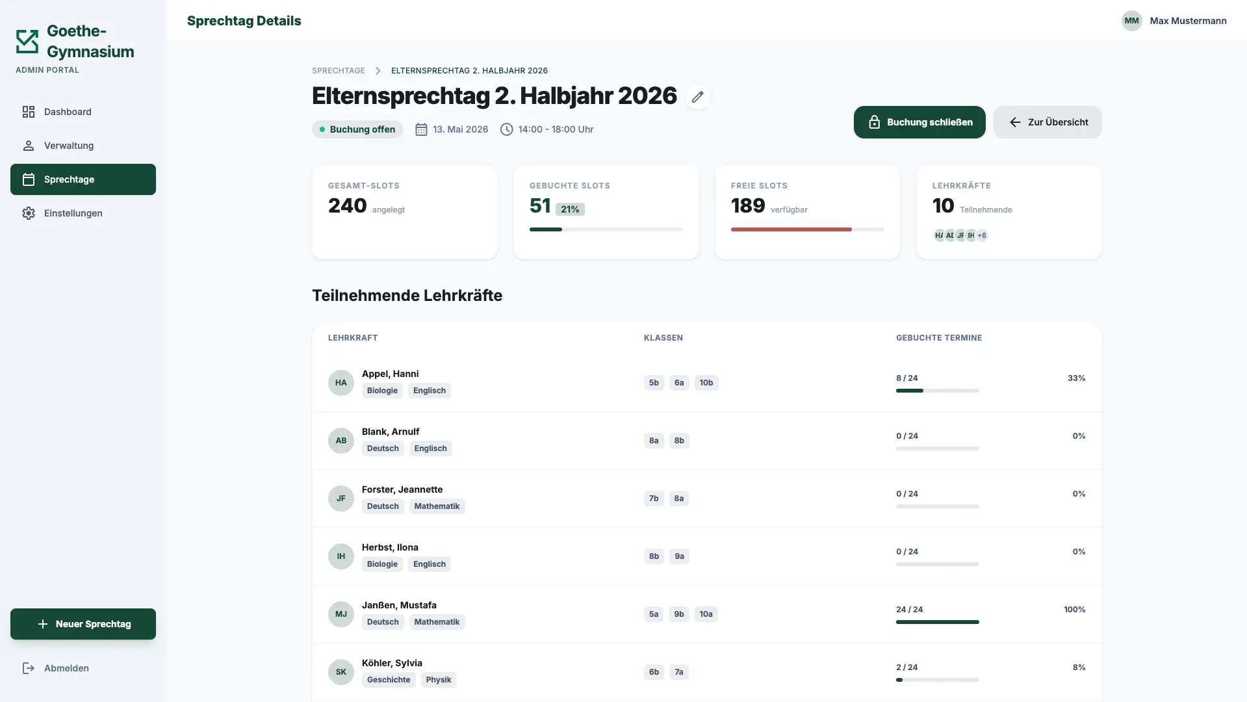Click the MJ avatar for Janßen, Mustafa
Viewport: 1247px width, 702px height.
coord(341,614)
